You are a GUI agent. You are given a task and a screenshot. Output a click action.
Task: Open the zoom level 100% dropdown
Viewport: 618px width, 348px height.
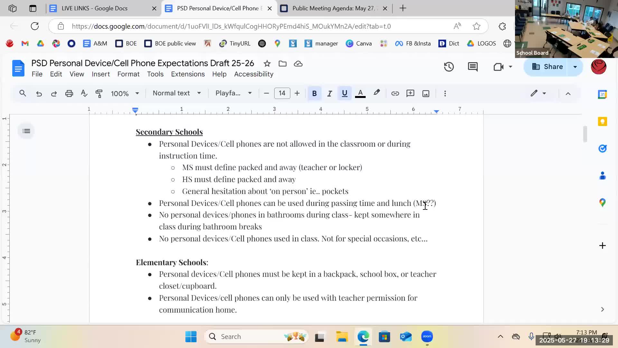(x=125, y=93)
